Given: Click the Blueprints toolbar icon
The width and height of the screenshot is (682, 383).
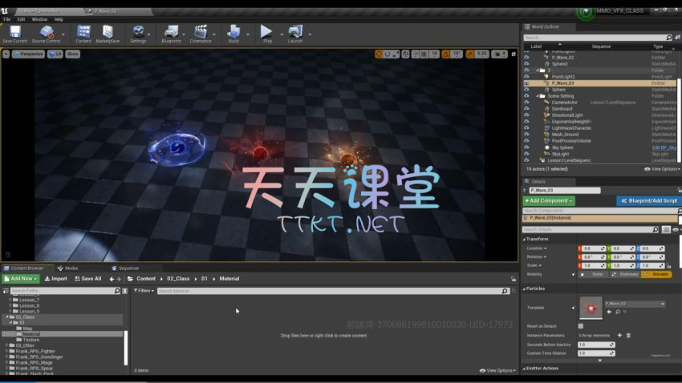Looking at the screenshot, I should click(x=171, y=34).
